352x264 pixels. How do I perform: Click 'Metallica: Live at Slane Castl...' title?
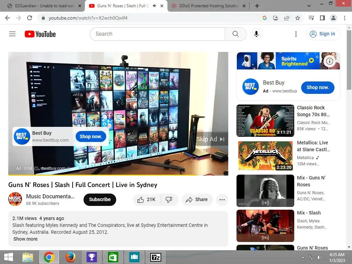[x=313, y=146]
